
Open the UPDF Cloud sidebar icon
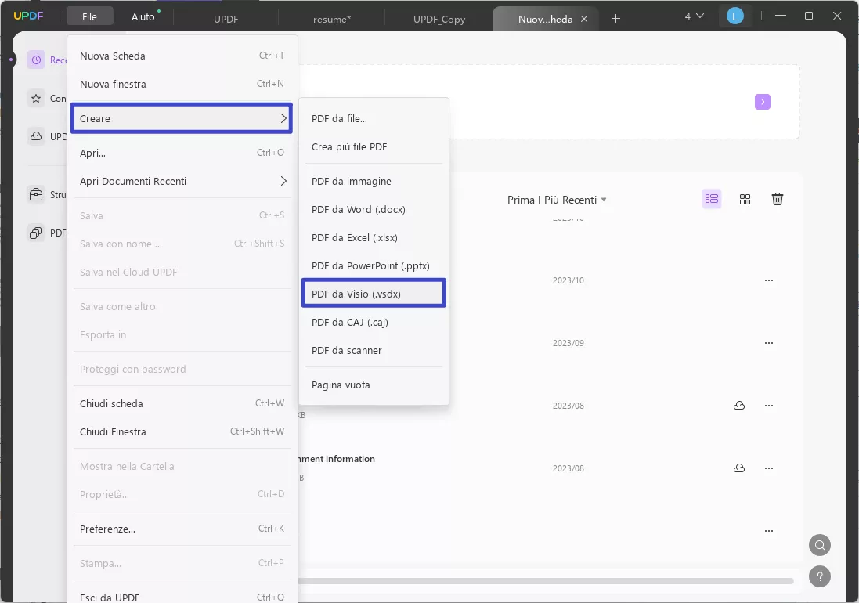[36, 136]
